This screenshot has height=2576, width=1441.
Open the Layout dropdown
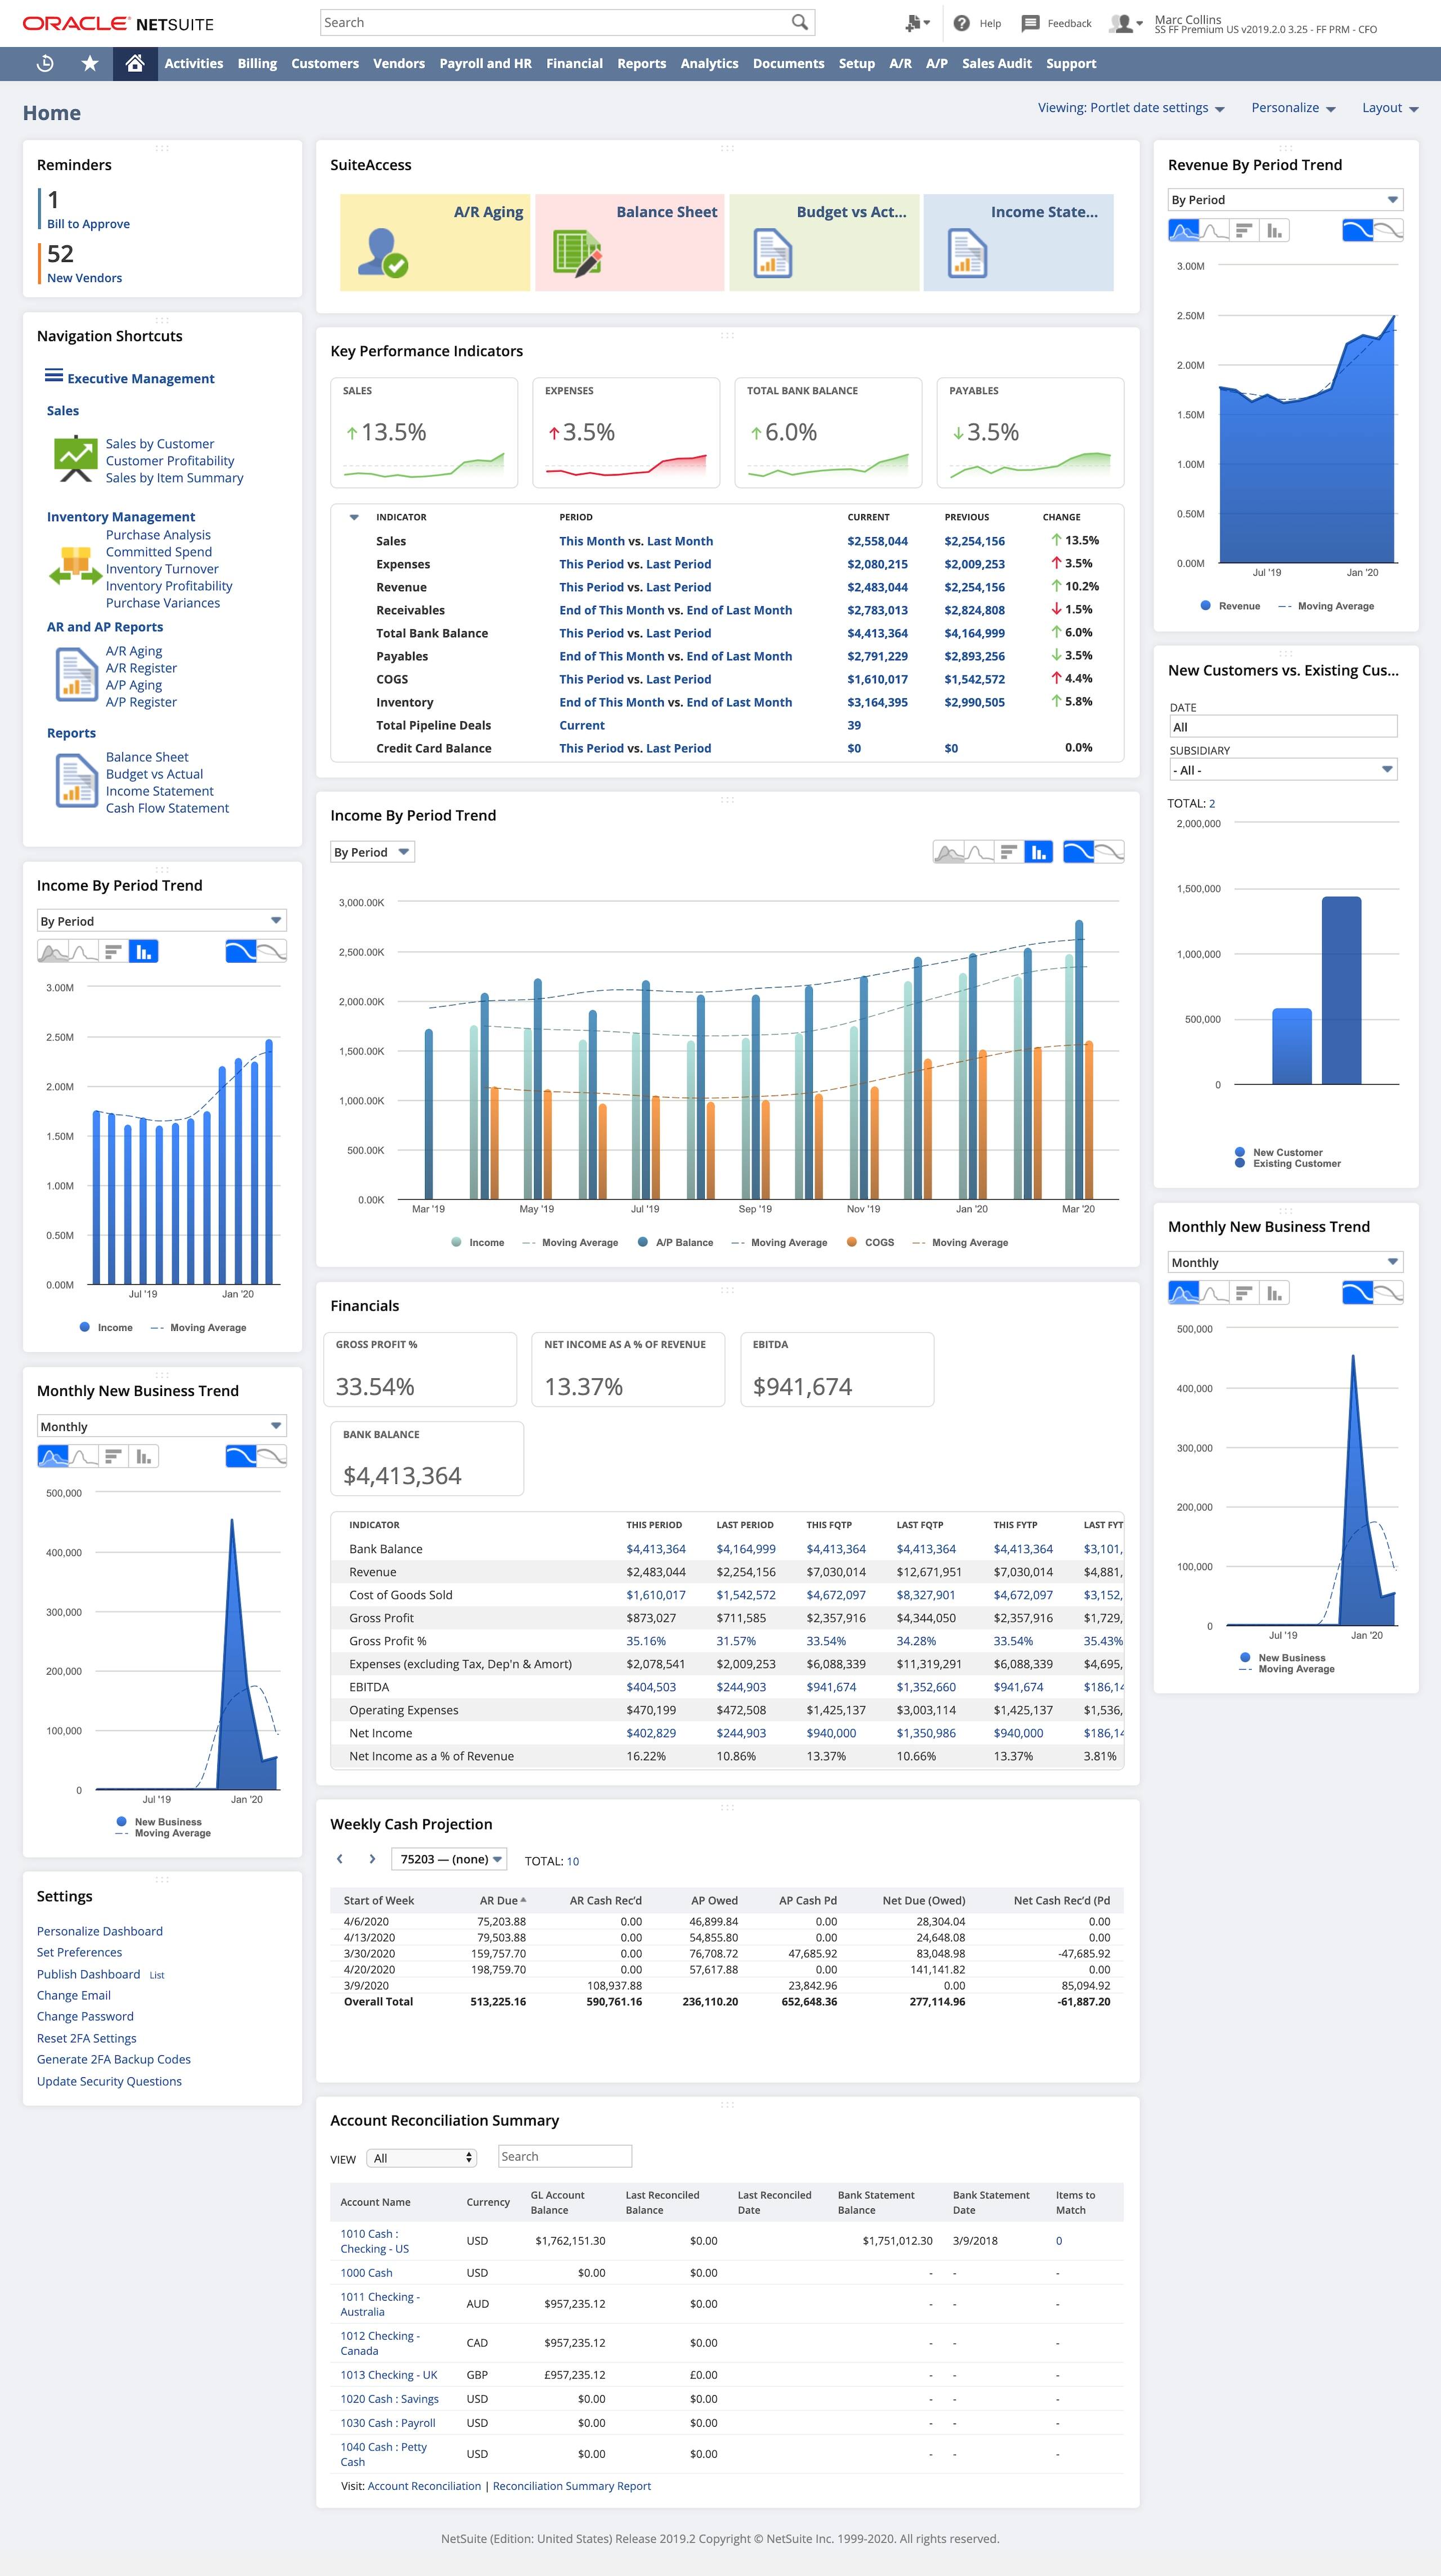pos(1390,108)
